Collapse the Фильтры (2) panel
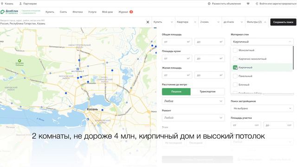Screen dimensions: 297x167 click(257, 22)
